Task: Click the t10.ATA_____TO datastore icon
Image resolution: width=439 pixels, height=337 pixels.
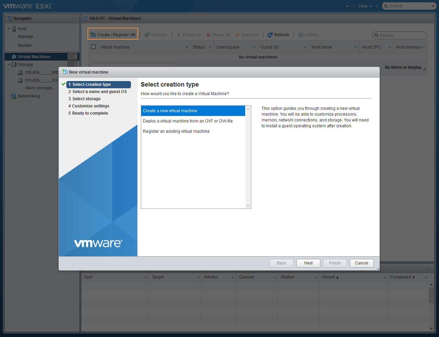Action: (20, 80)
